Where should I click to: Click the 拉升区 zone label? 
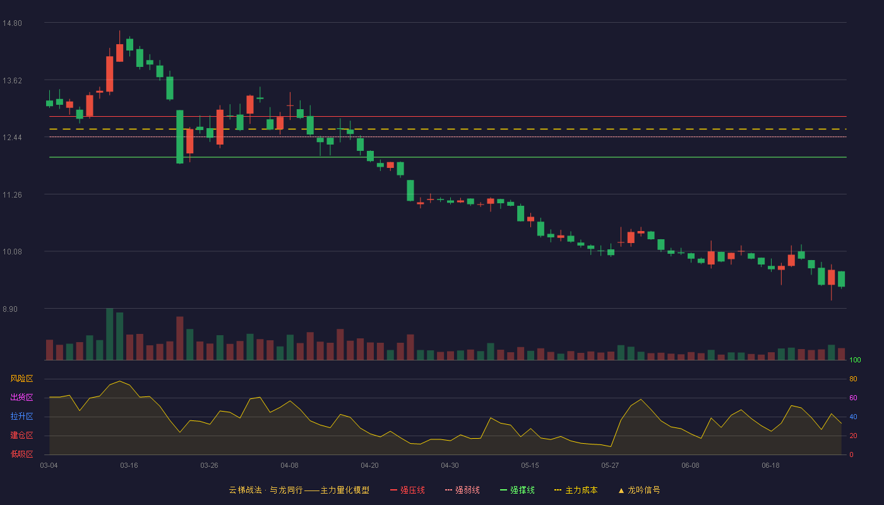tap(21, 417)
